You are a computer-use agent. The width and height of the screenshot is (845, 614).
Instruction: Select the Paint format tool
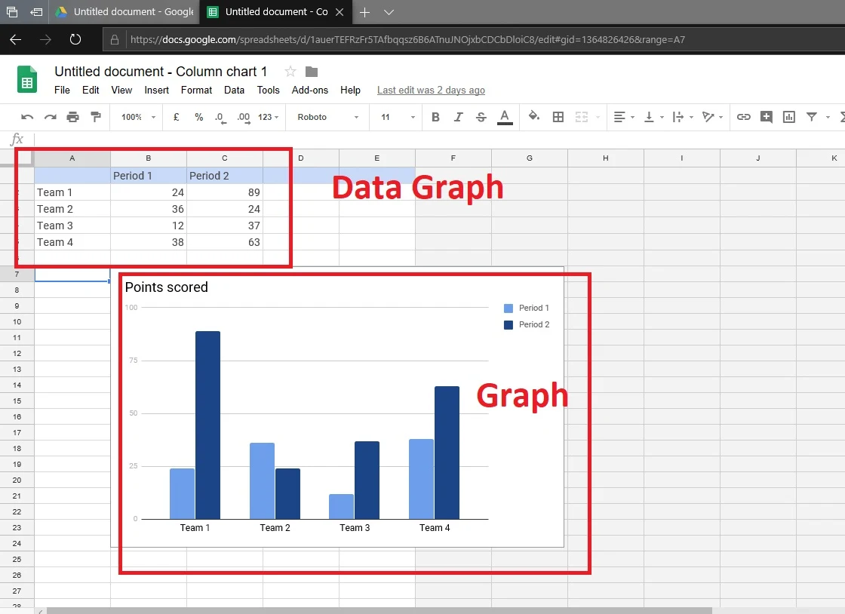click(94, 117)
